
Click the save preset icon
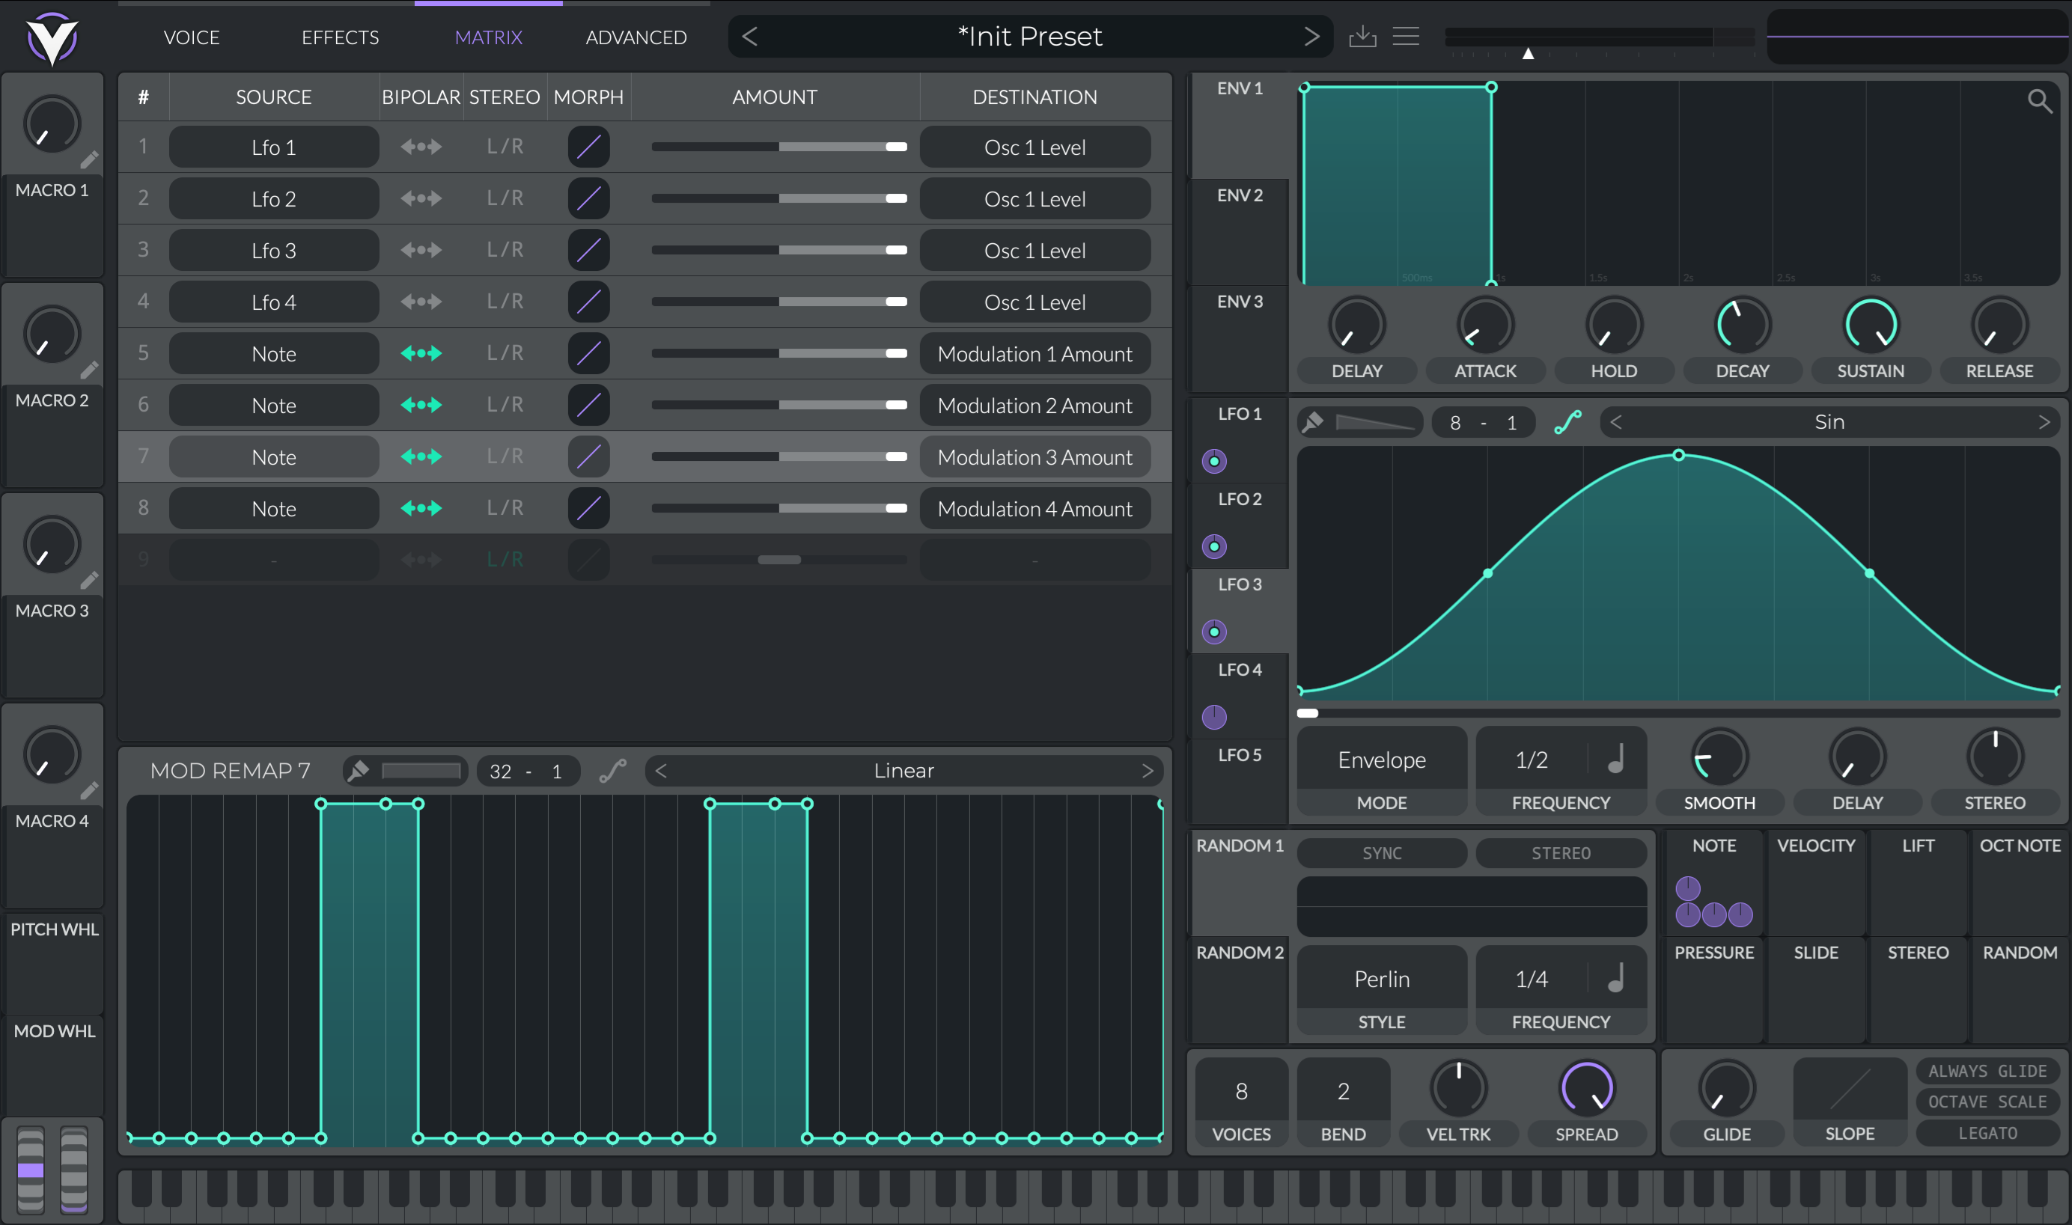click(1363, 37)
